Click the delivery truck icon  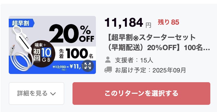(x=108, y=70)
